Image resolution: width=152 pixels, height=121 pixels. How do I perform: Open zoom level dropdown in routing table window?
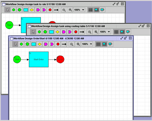coord(105,32)
